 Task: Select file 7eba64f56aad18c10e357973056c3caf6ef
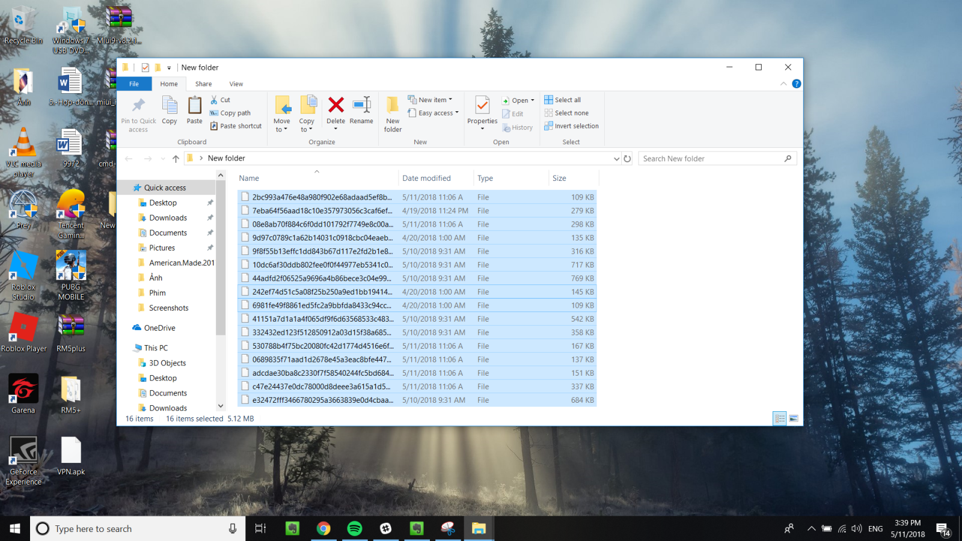coord(417,211)
